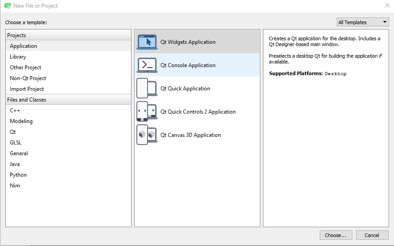Click the Qt Canvas 3D Application cubes icon
The height and width of the screenshot is (246, 394).
[x=147, y=135]
